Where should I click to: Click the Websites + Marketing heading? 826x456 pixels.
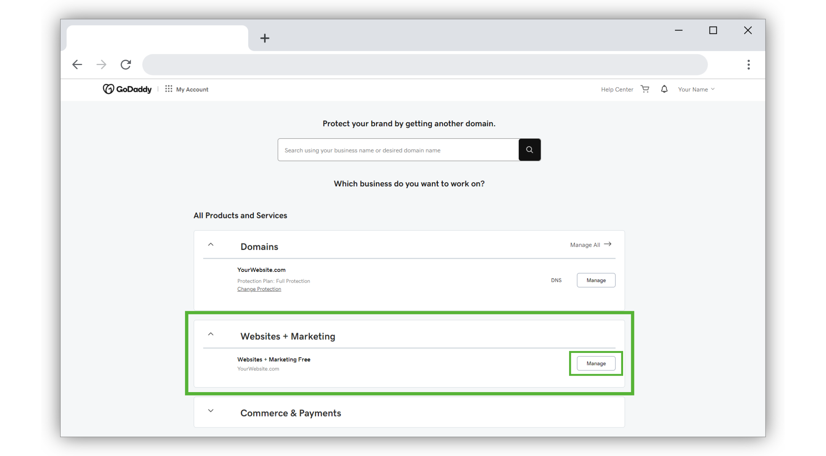coord(288,337)
